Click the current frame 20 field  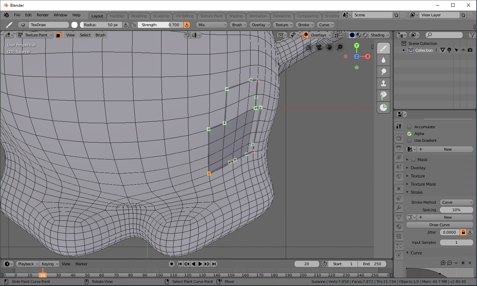pyautogui.click(x=307, y=264)
